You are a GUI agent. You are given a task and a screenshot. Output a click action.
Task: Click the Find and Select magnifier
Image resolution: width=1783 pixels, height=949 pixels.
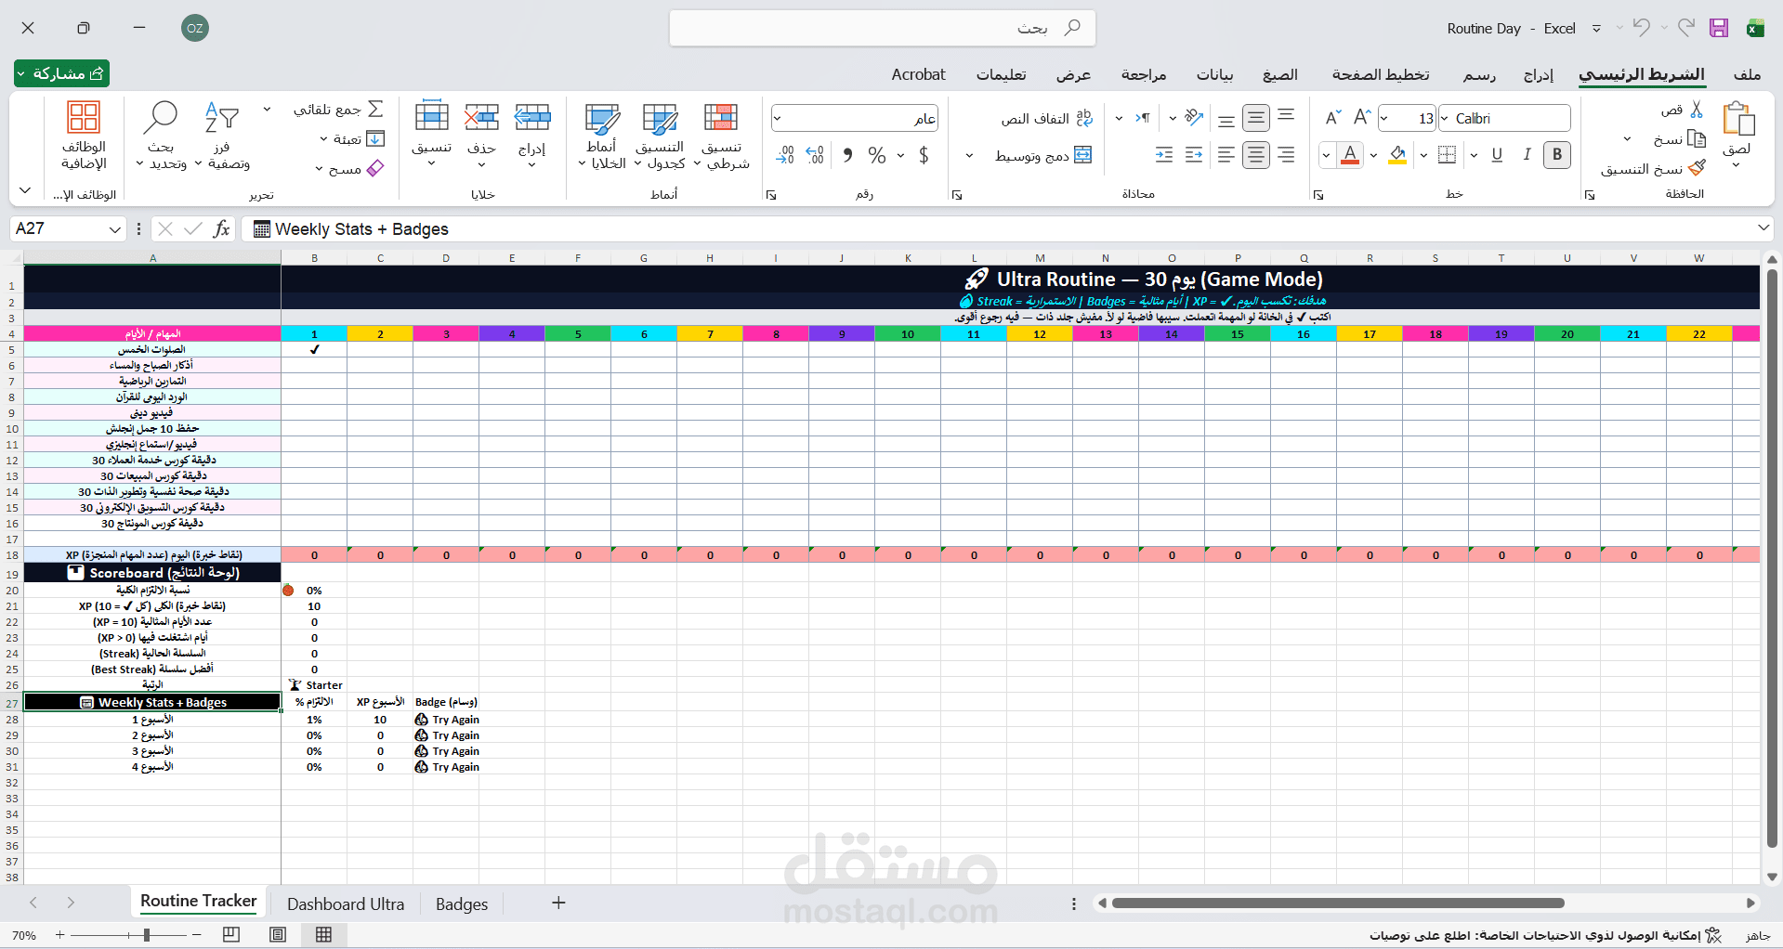(x=160, y=117)
